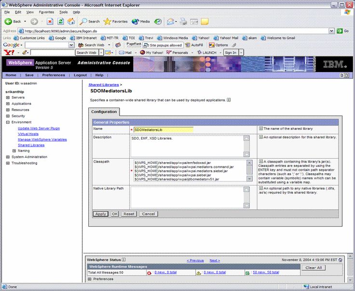
Task: Click the Yahoo! Y! logo
Action: pyautogui.click(x=9, y=52)
